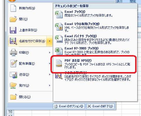Select 配布準備(E) menu entry
Screen dimensions: 141x116
pyautogui.click(x=30, y=64)
